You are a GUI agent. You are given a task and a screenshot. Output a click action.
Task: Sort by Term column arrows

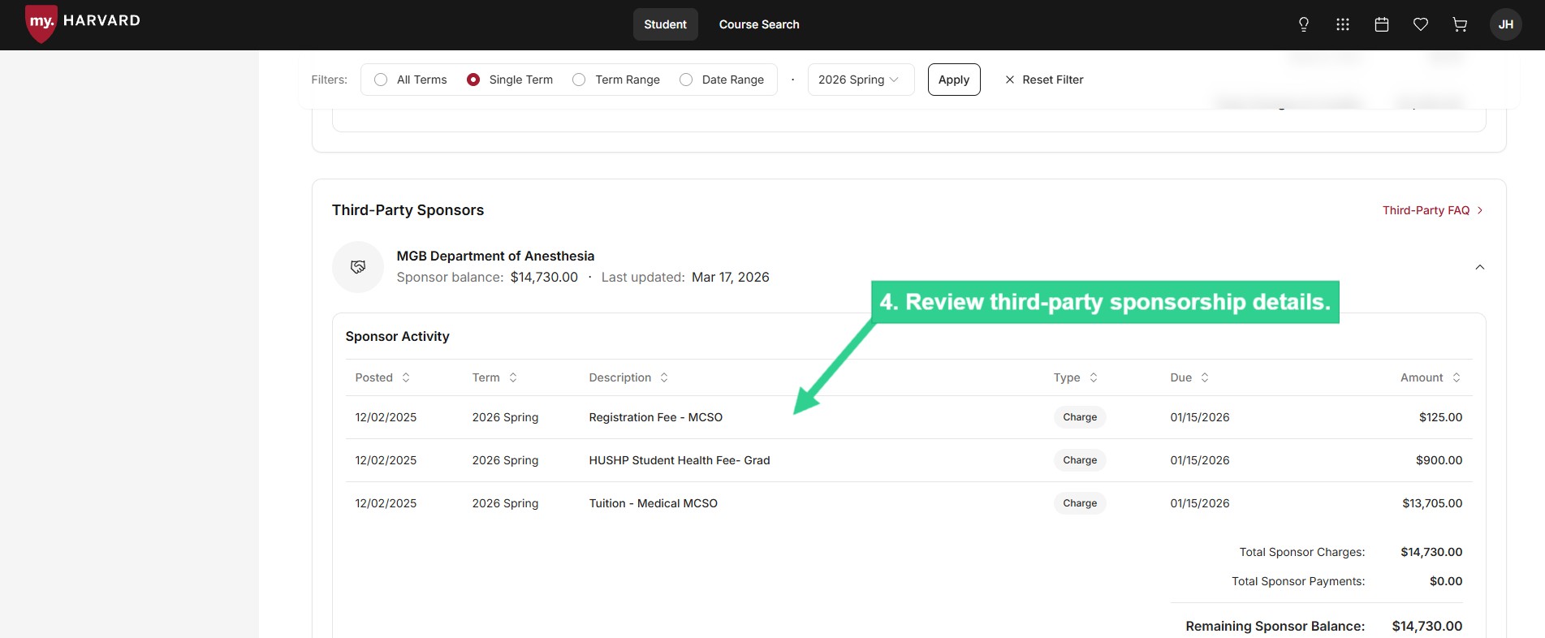pos(513,377)
